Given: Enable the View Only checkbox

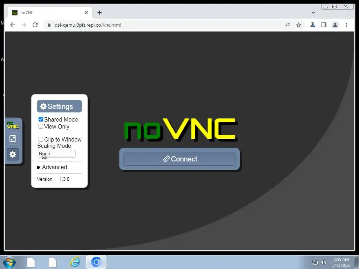Looking at the screenshot, I should click(x=41, y=126).
